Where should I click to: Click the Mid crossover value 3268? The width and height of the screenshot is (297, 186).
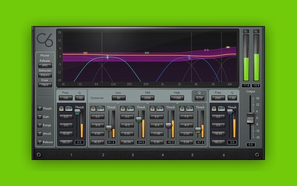click(x=148, y=98)
